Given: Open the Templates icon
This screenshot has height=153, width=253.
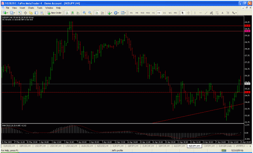Looking at the screenshot, I should pos(123,13).
